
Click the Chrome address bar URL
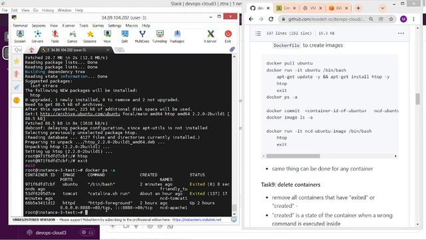(326, 19)
